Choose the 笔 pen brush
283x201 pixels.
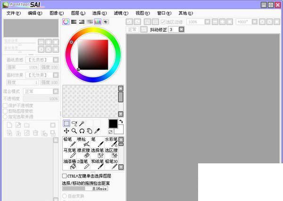pos(98,142)
